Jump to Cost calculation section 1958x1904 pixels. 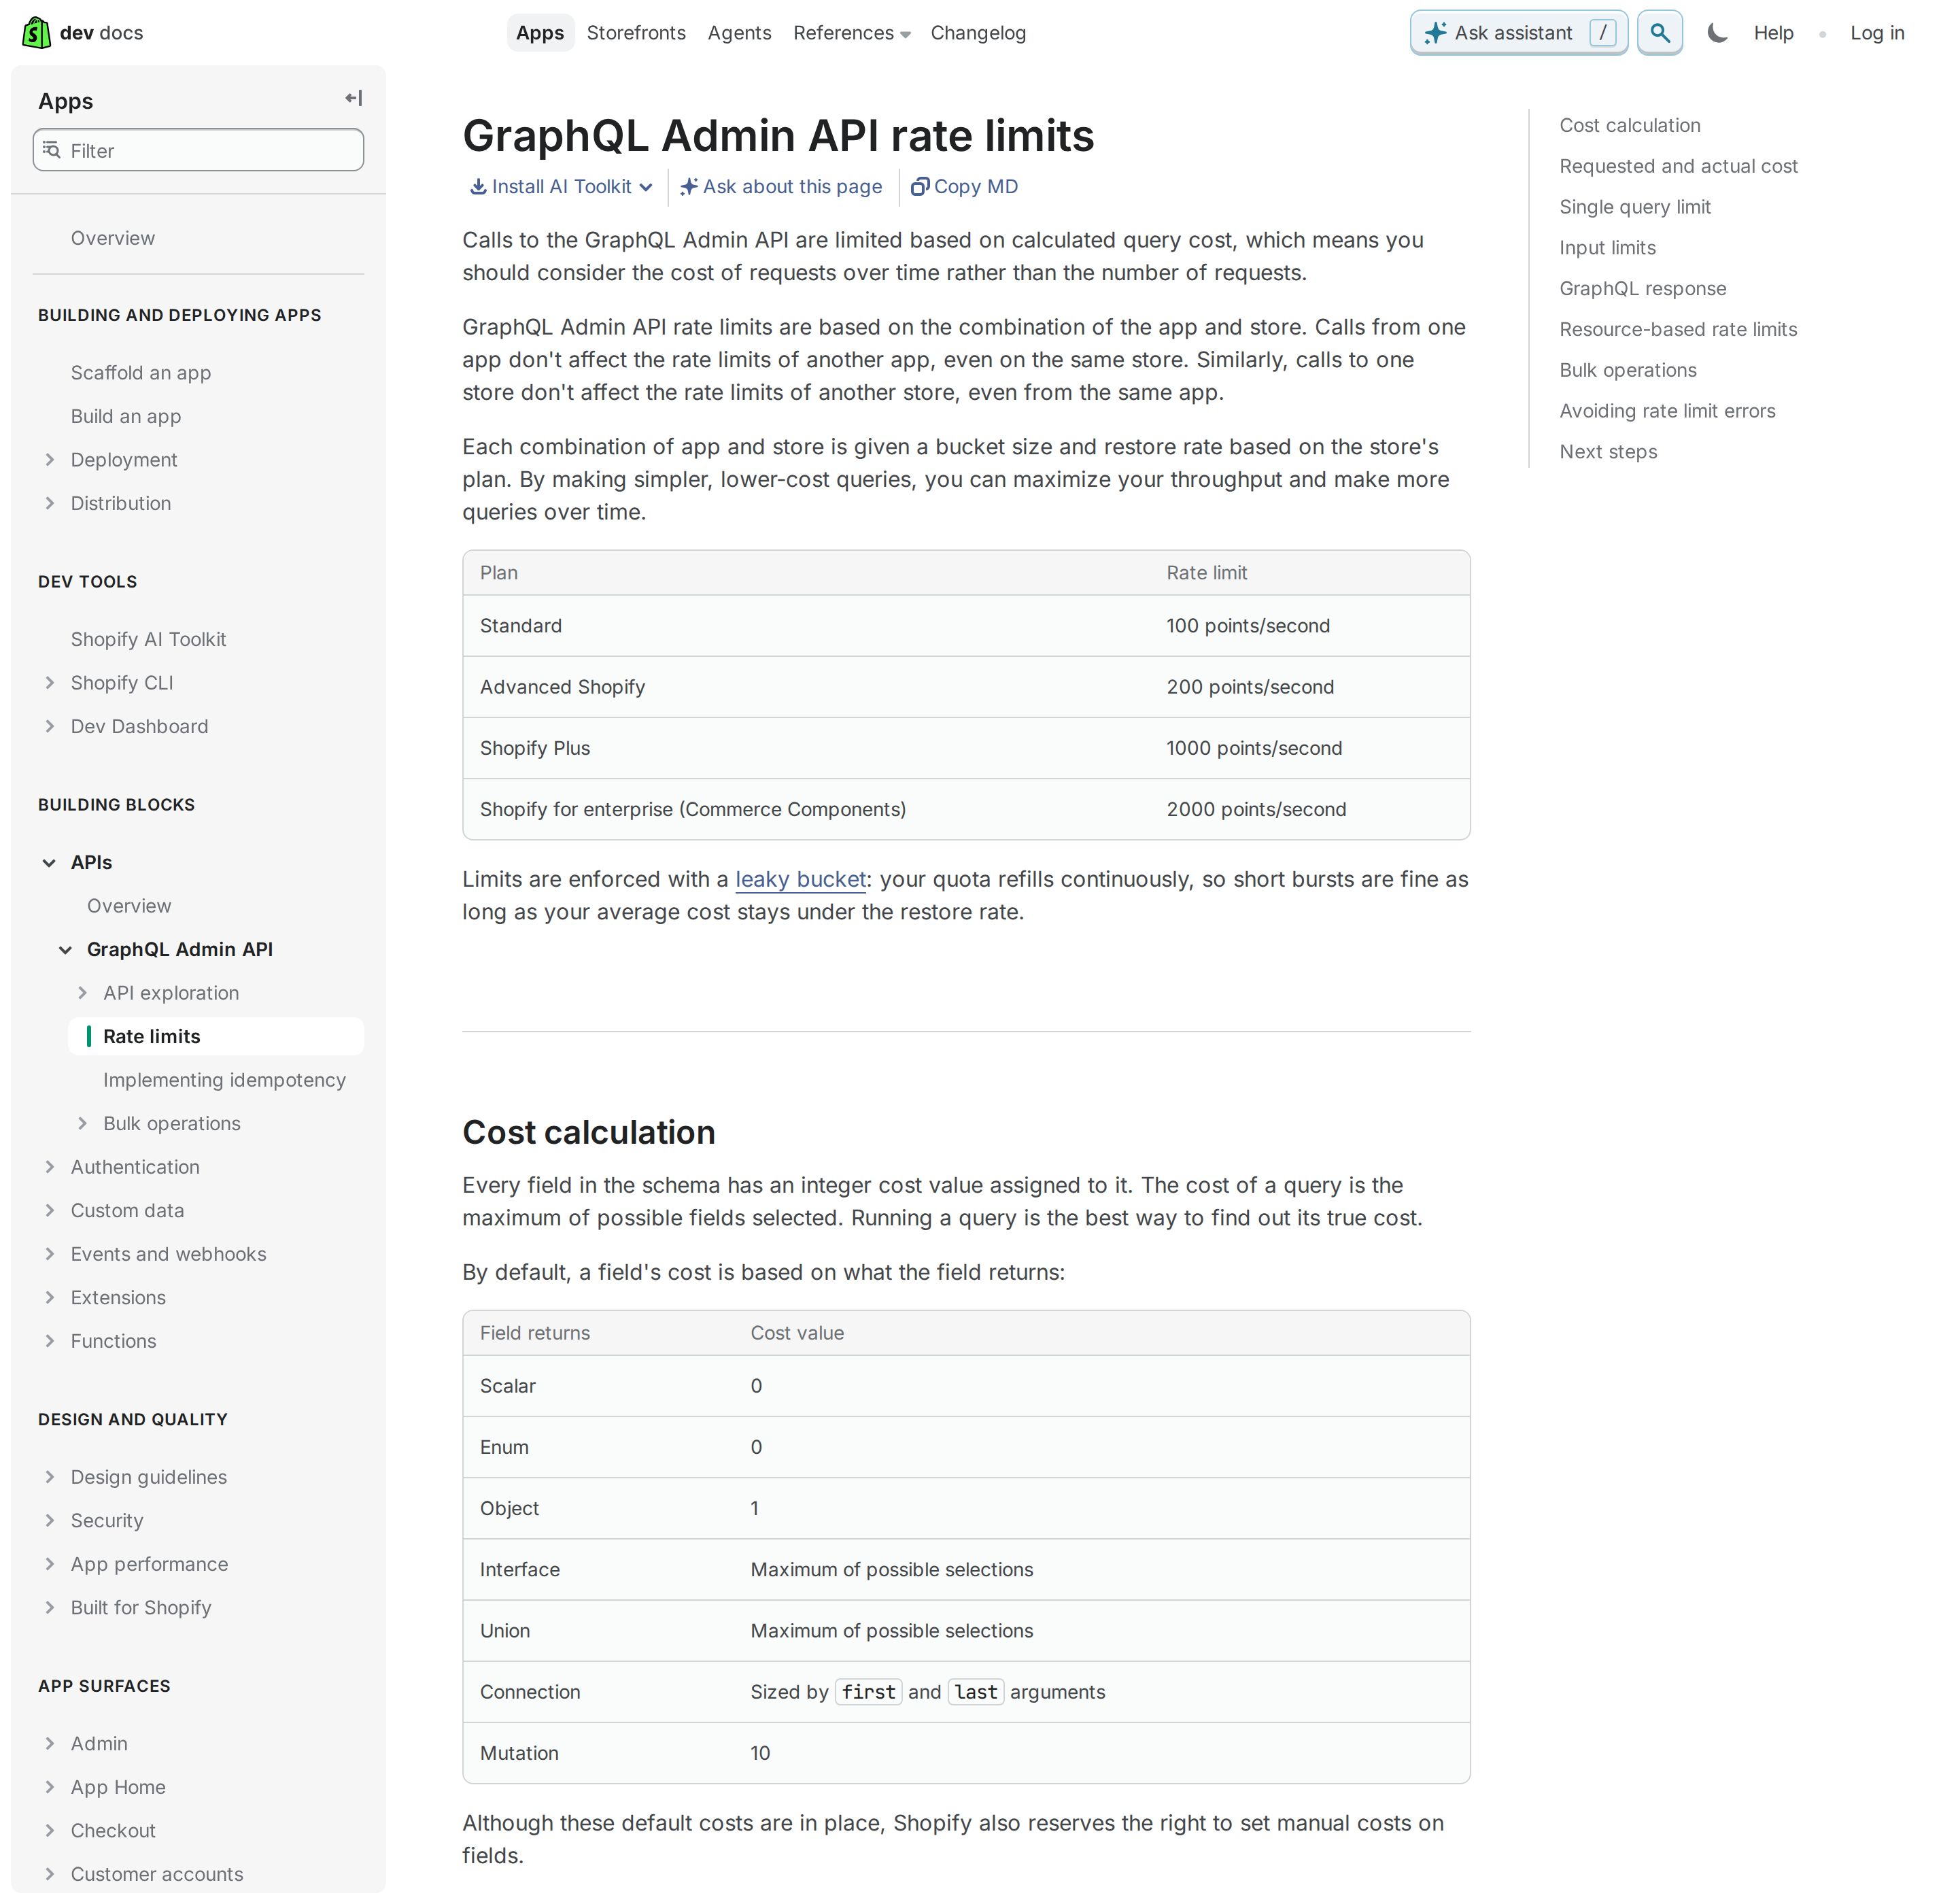coord(1630,125)
